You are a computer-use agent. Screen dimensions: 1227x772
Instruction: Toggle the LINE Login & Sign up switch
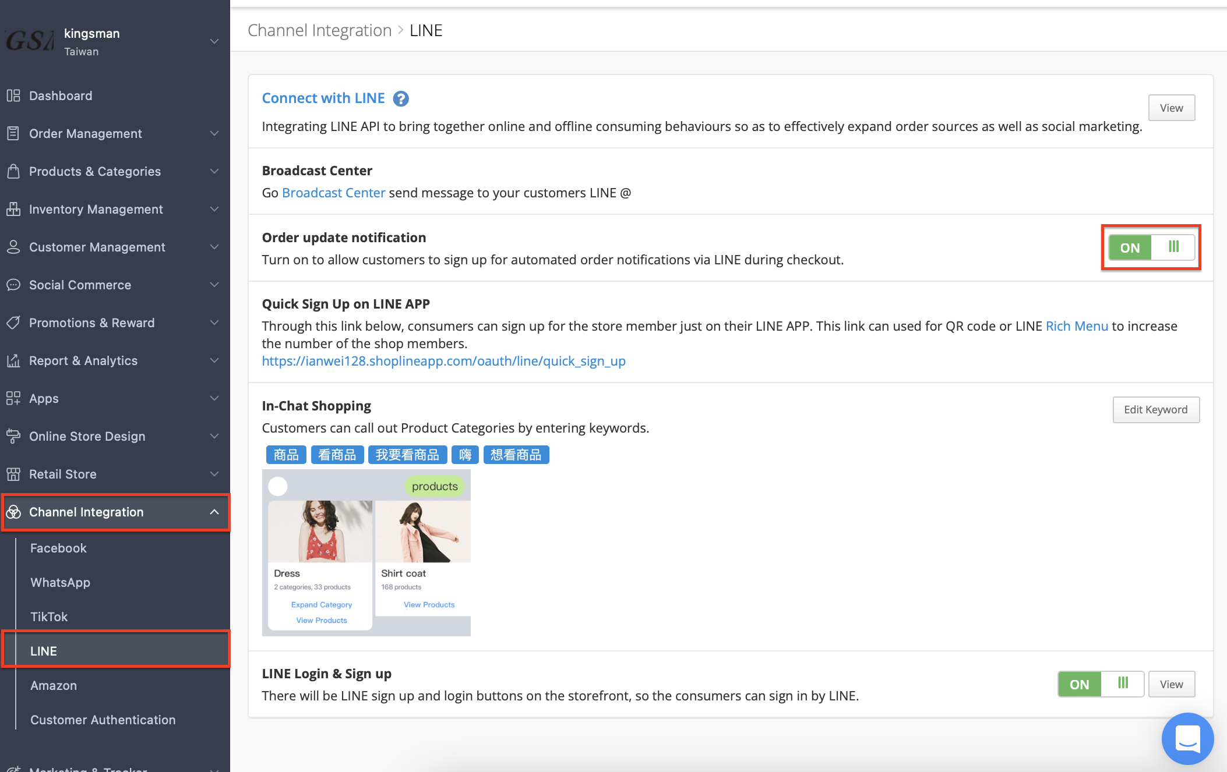coord(1100,684)
